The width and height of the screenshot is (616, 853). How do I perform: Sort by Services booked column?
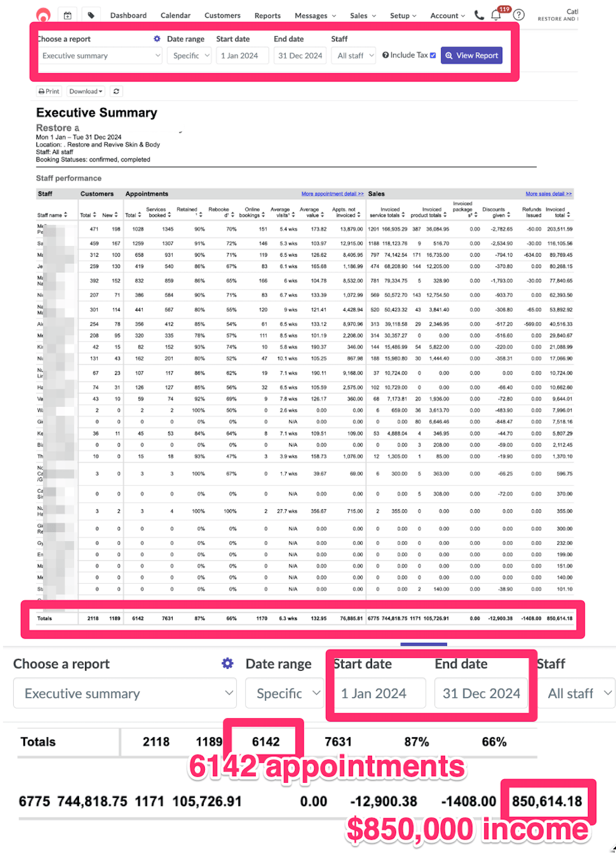(159, 212)
